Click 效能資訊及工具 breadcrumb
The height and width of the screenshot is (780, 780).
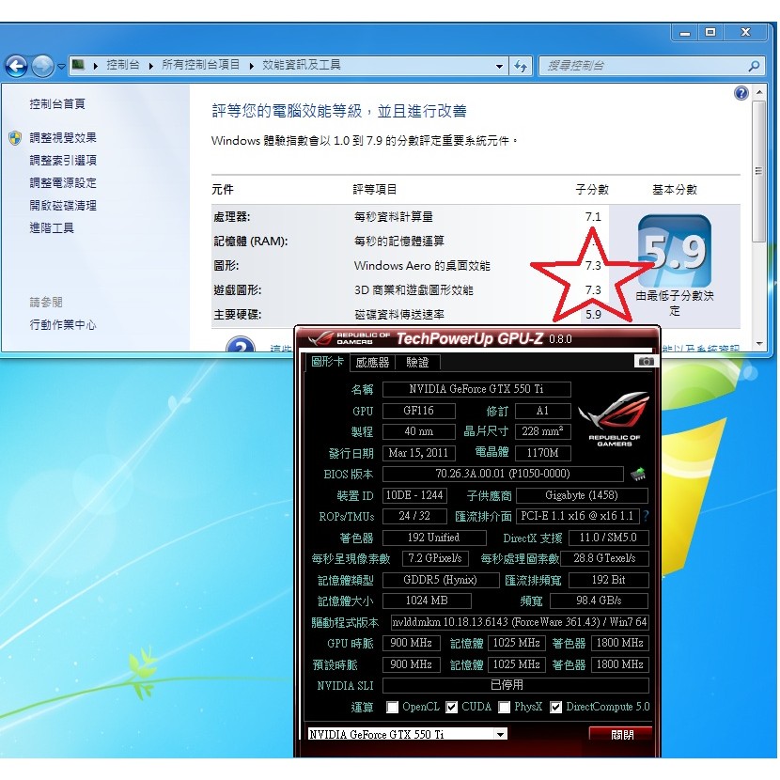tap(302, 65)
